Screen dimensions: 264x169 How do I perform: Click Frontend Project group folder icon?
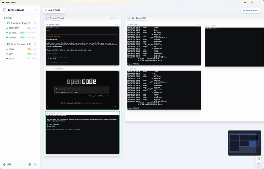[x=47, y=19]
